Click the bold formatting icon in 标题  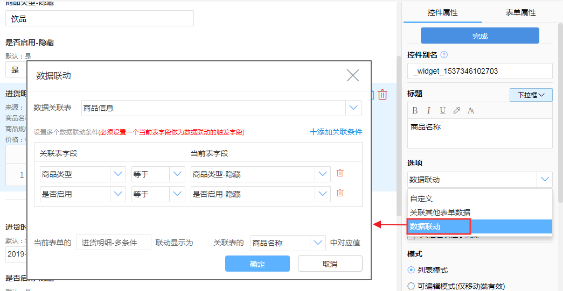pos(415,111)
